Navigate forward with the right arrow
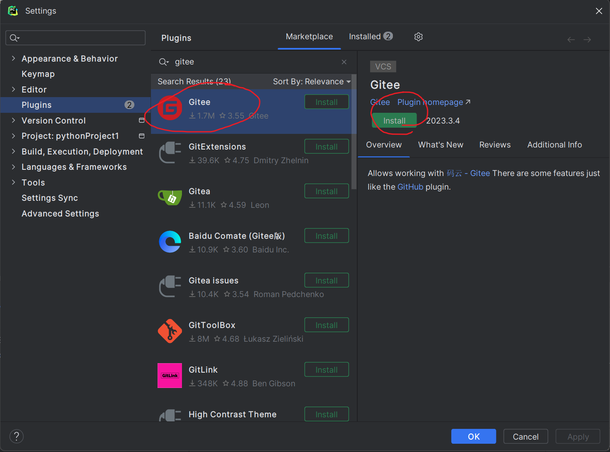Image resolution: width=610 pixels, height=452 pixels. pos(587,40)
